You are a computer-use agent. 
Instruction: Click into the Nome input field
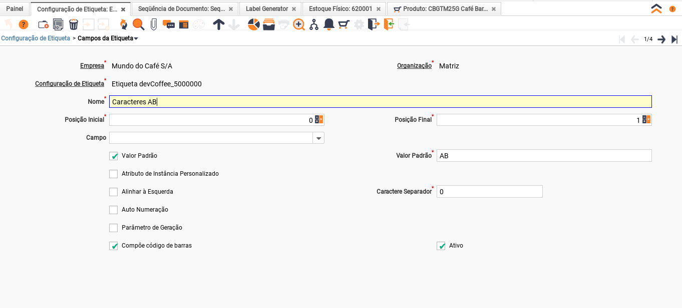[381, 102]
